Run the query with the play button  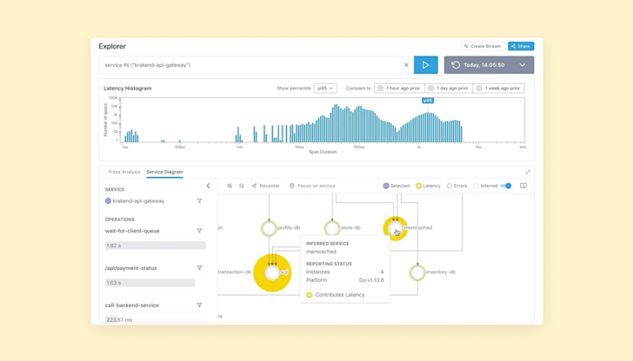coord(425,65)
